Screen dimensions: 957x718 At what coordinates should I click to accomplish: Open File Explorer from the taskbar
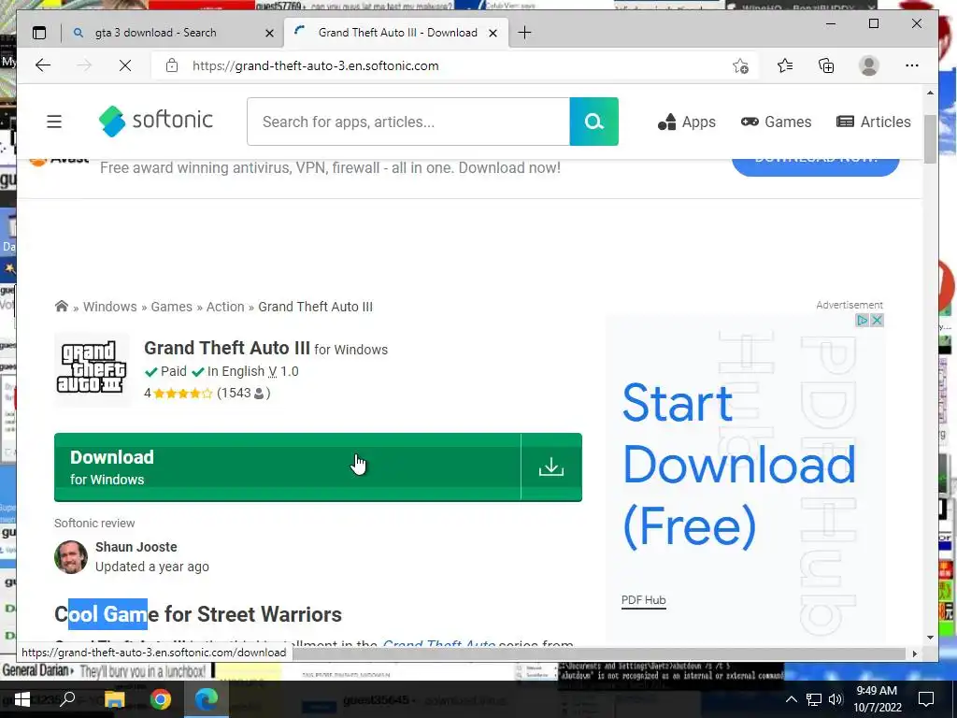coord(114,699)
